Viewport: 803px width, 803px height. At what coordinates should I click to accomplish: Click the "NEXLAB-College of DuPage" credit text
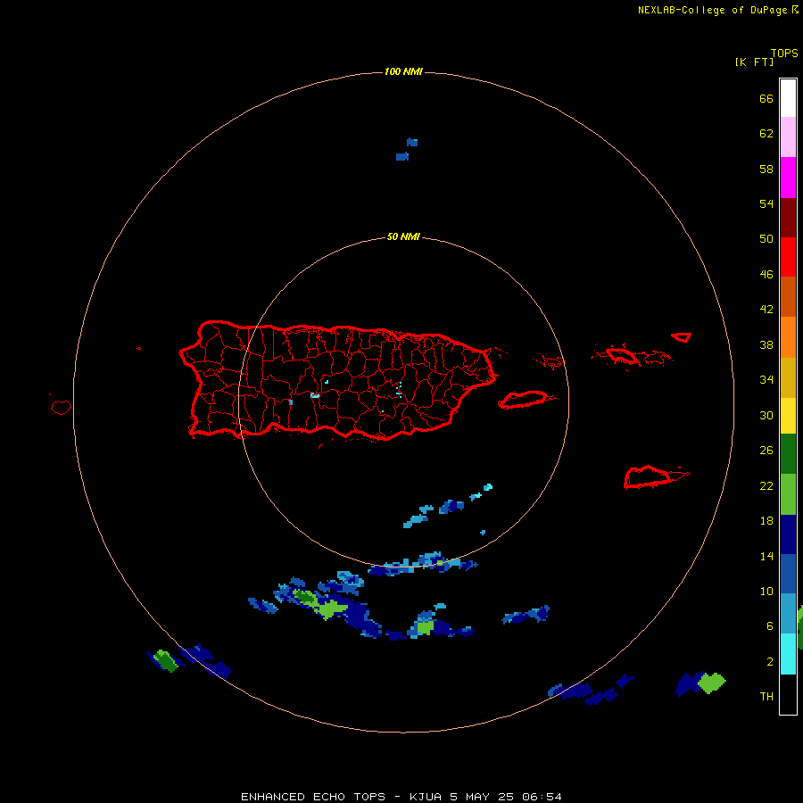click(x=712, y=10)
